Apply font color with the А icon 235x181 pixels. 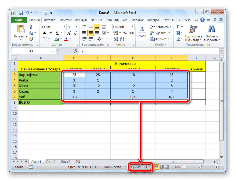tap(66, 39)
